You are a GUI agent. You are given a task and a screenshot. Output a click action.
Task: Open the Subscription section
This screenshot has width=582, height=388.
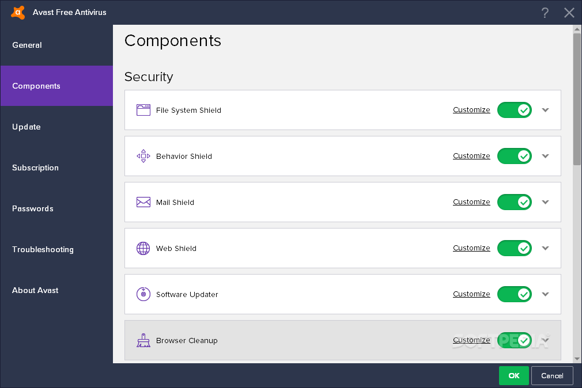tap(56, 168)
